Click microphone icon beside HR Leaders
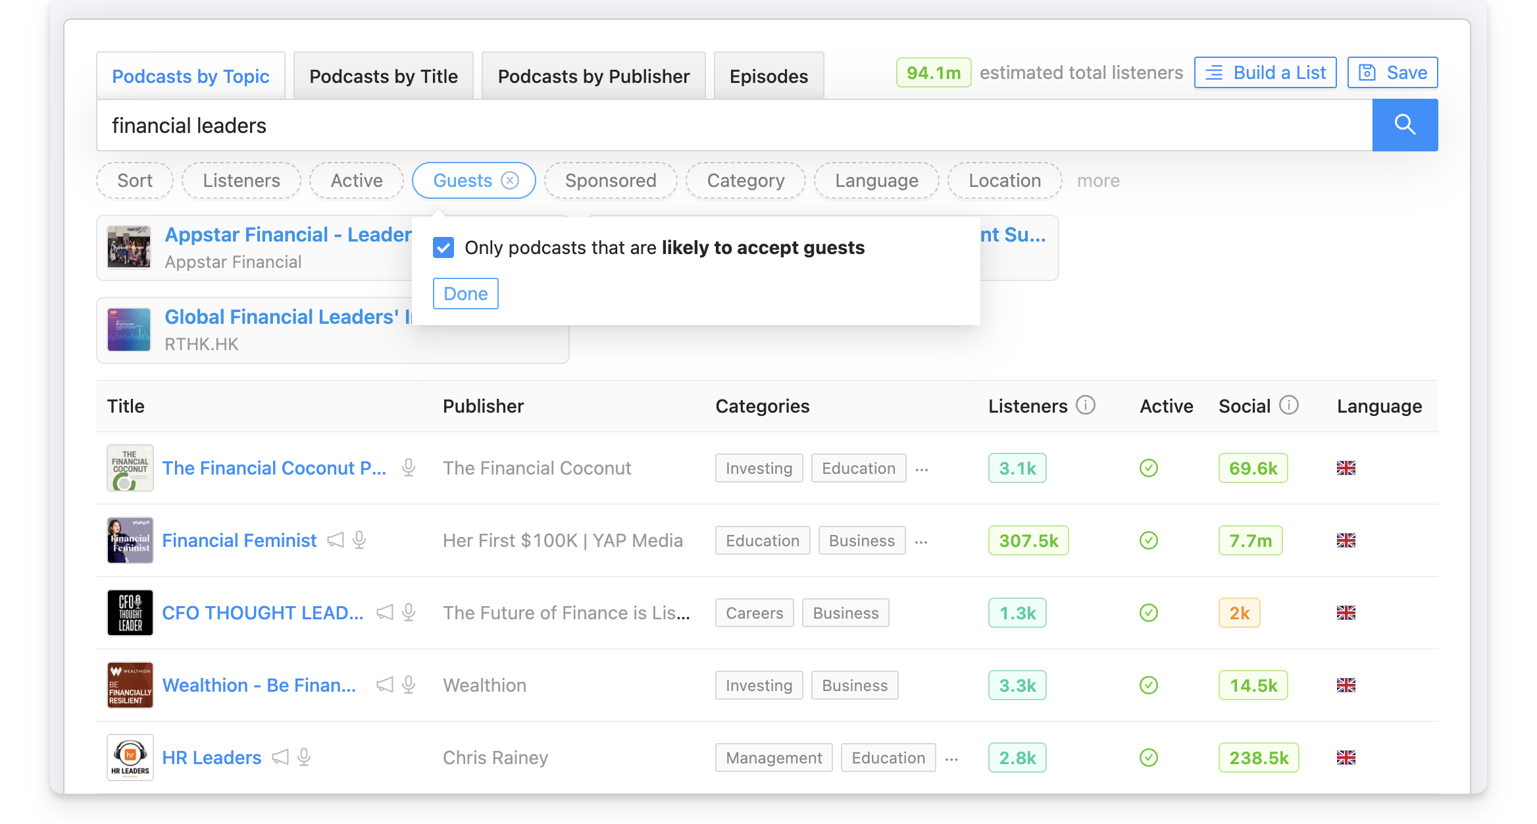This screenshot has width=1537, height=824. [304, 758]
